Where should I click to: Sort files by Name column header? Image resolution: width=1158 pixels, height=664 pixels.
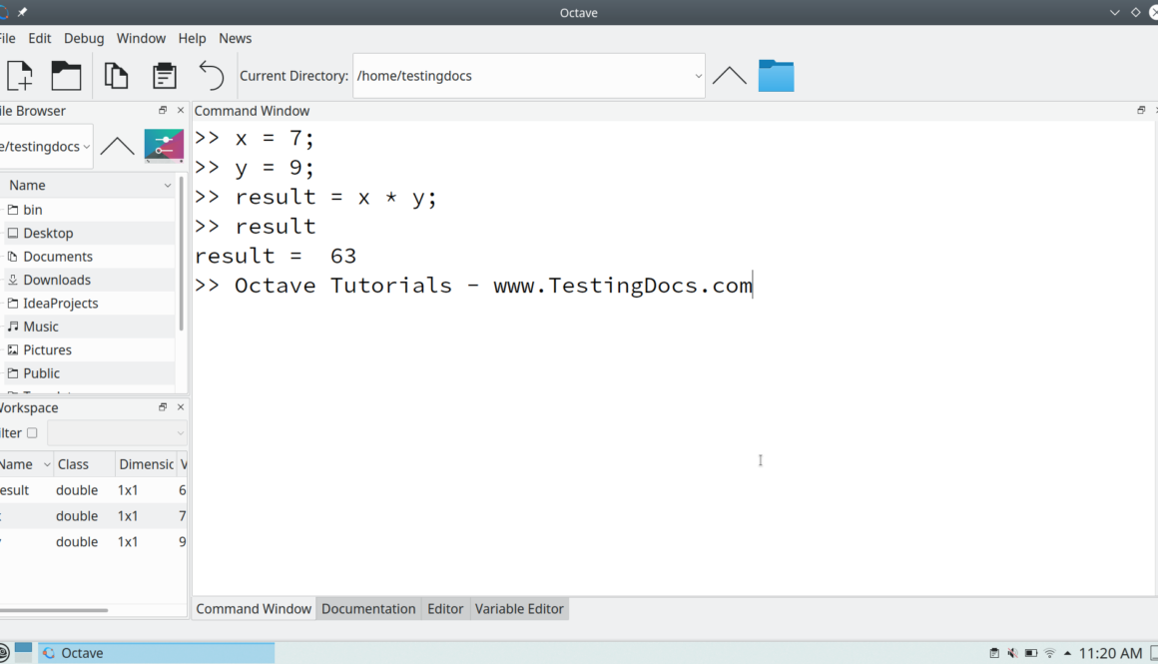point(88,186)
